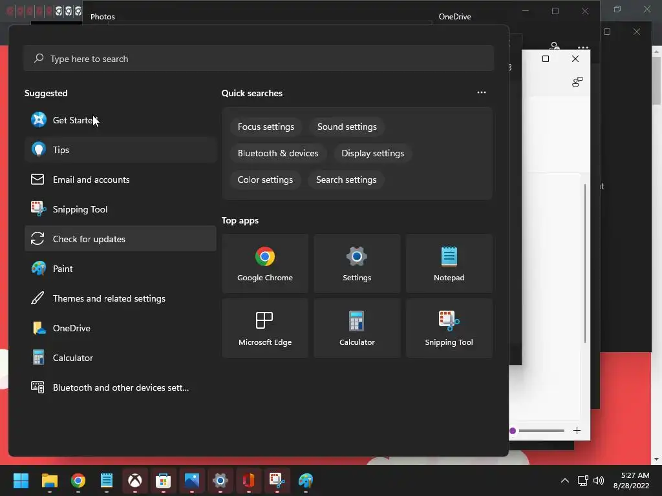Viewport: 662px width, 496px height.
Task: Open Photos app from taskbar
Action: click(191, 480)
